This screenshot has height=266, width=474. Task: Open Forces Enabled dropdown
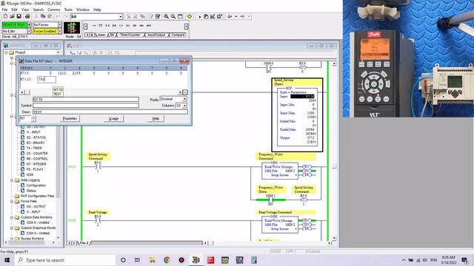(x=60, y=31)
